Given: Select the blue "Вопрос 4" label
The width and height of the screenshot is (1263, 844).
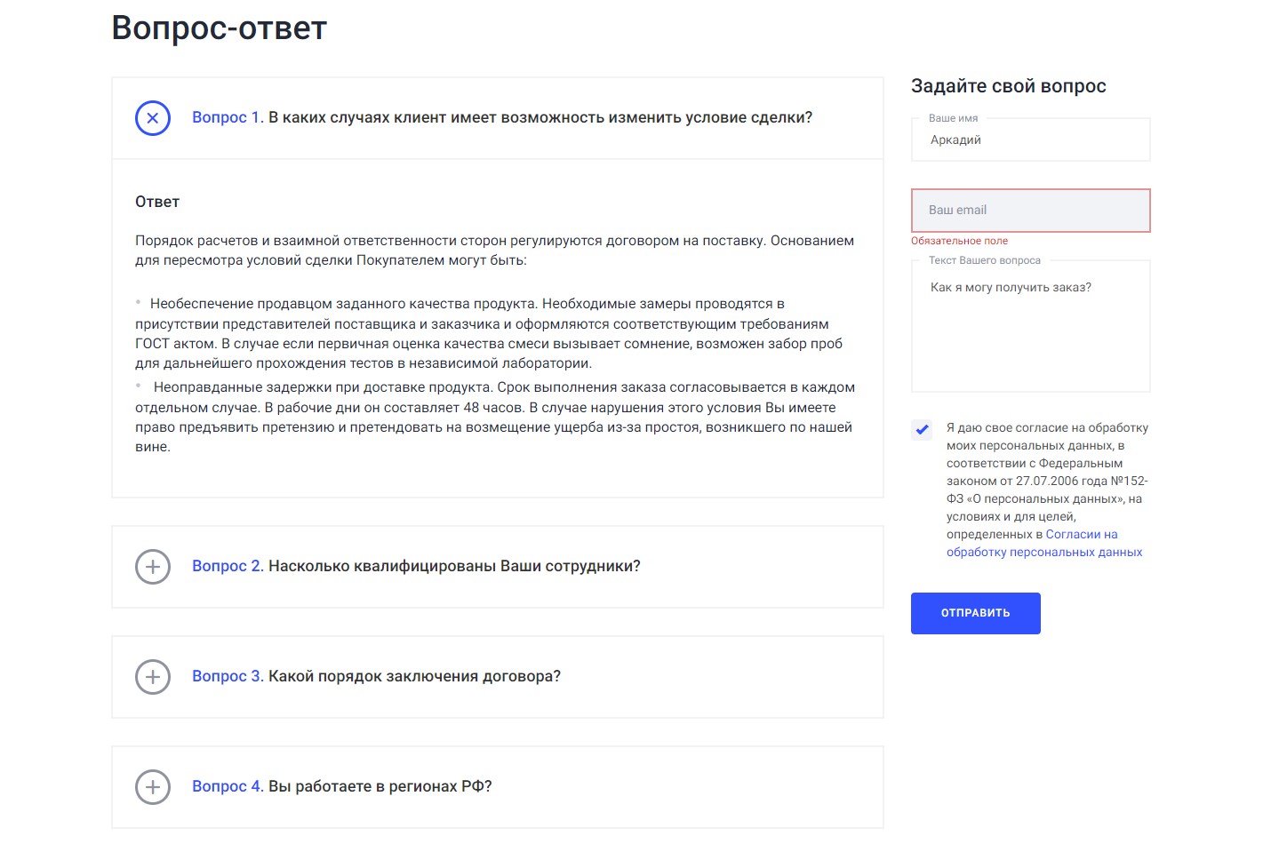Looking at the screenshot, I should (x=227, y=787).
